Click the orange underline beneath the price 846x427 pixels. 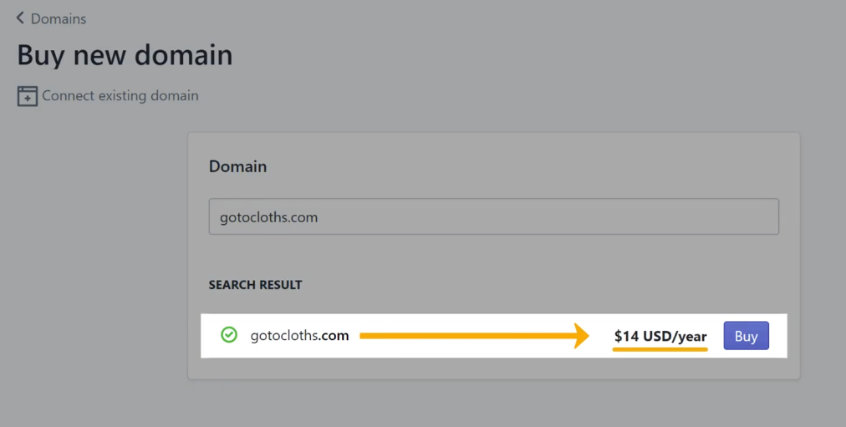660,349
